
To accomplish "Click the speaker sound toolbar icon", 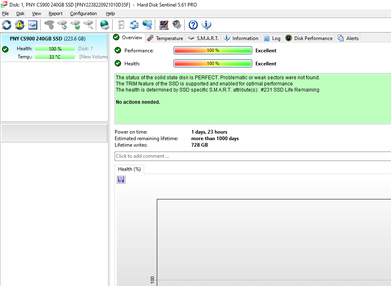I will (x=176, y=25).
